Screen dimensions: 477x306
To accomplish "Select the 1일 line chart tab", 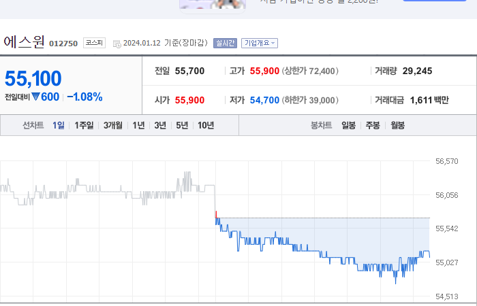I will click(59, 125).
